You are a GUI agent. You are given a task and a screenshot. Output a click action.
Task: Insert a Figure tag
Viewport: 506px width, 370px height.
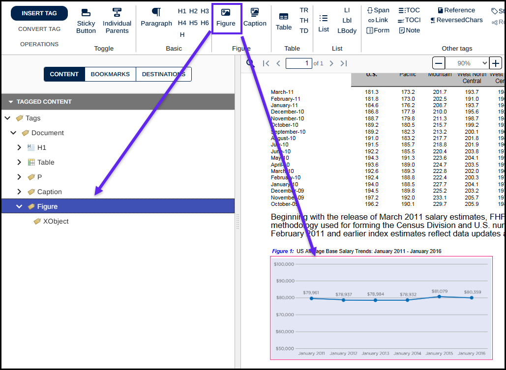(x=226, y=18)
